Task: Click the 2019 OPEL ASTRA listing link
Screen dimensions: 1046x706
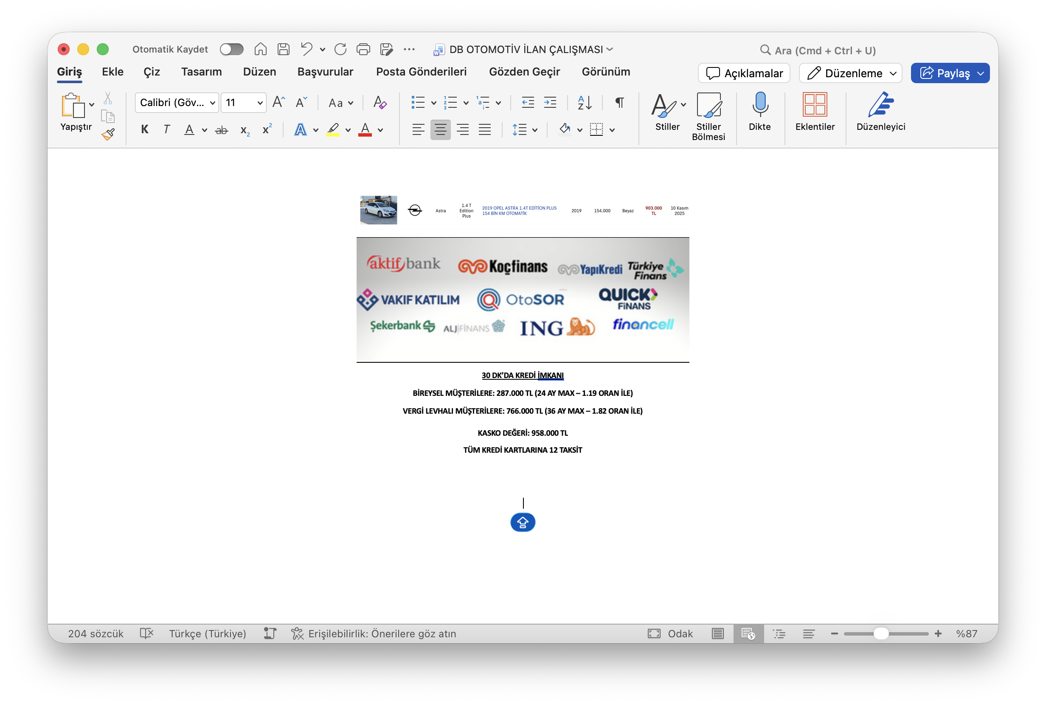Action: [x=520, y=210]
